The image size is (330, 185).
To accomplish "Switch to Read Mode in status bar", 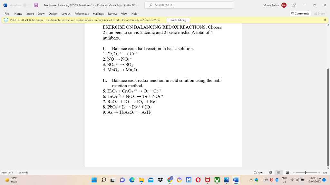I will 271,172.
